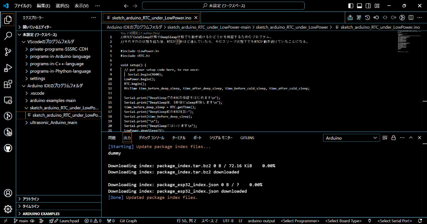Screen dimensions: 427x224
Task: Open the Accounts menu icon
Action: point(8,193)
